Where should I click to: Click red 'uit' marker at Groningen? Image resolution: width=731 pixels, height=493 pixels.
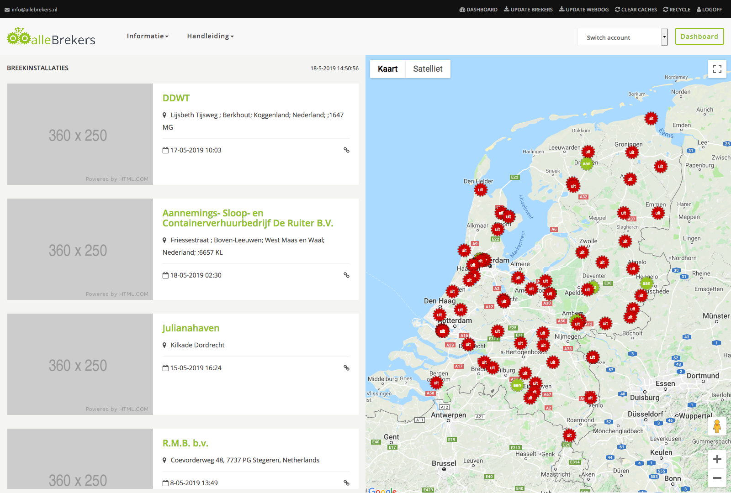pos(632,152)
